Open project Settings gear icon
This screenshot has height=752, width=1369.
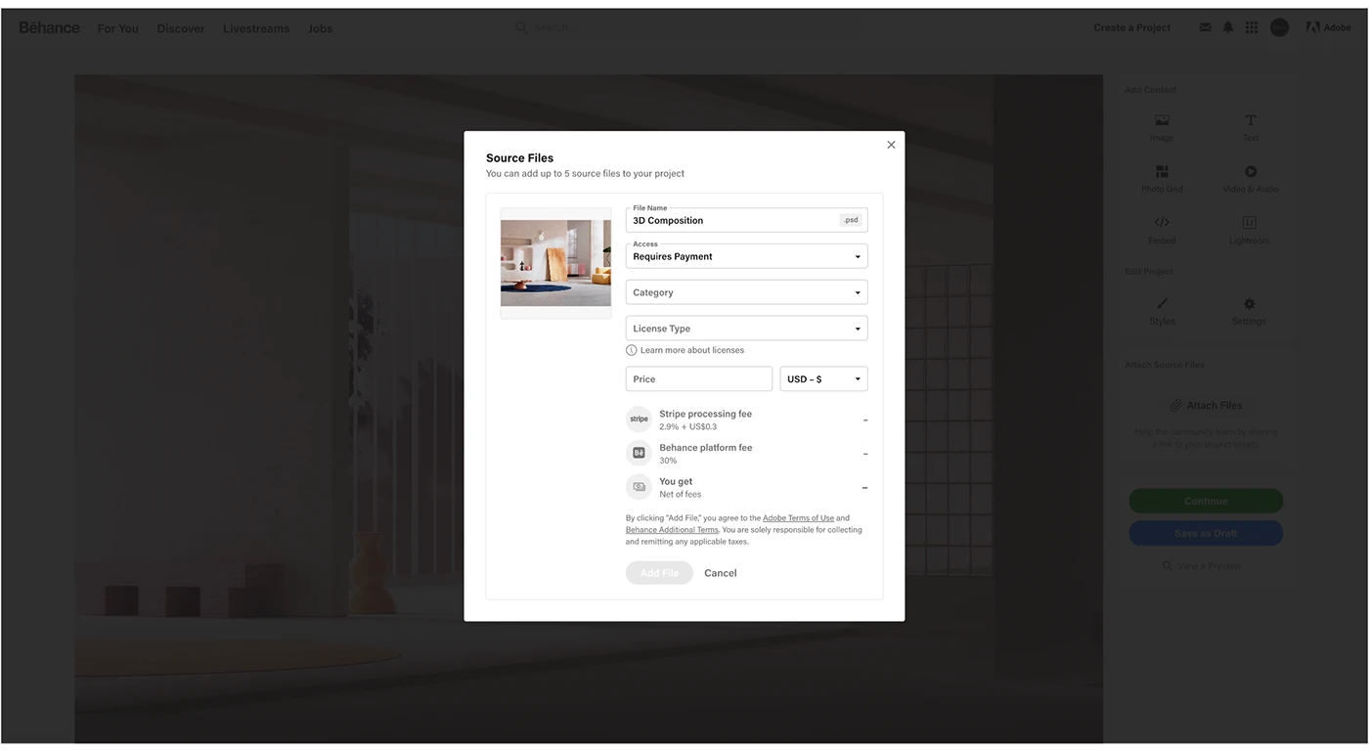coord(1249,304)
